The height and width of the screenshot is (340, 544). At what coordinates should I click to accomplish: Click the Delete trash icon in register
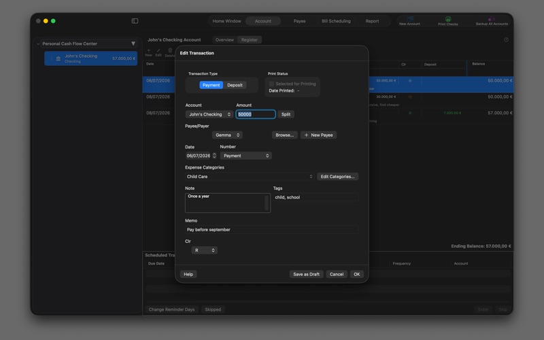pos(170,50)
